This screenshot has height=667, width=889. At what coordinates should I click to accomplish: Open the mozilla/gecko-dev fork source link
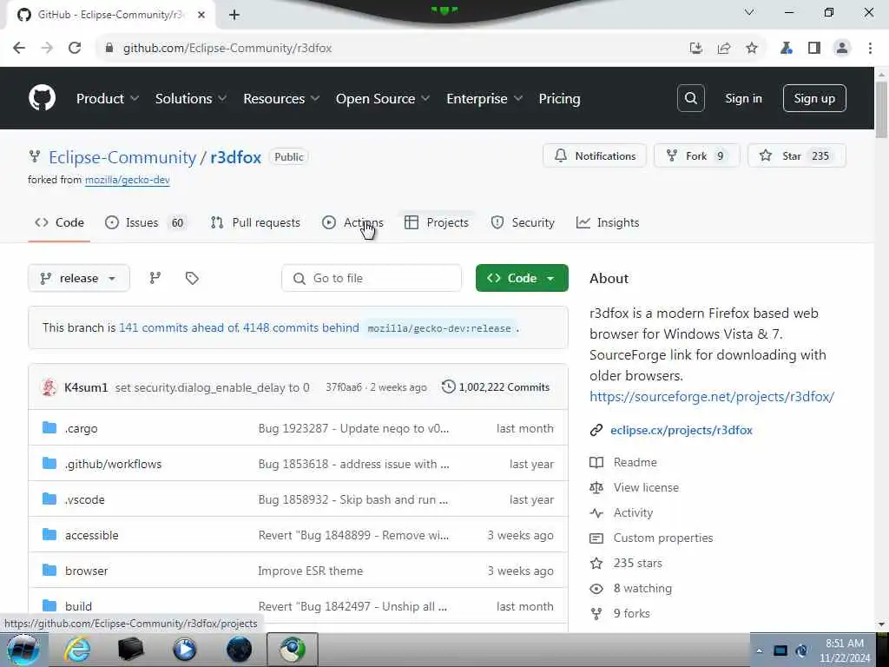tap(127, 180)
